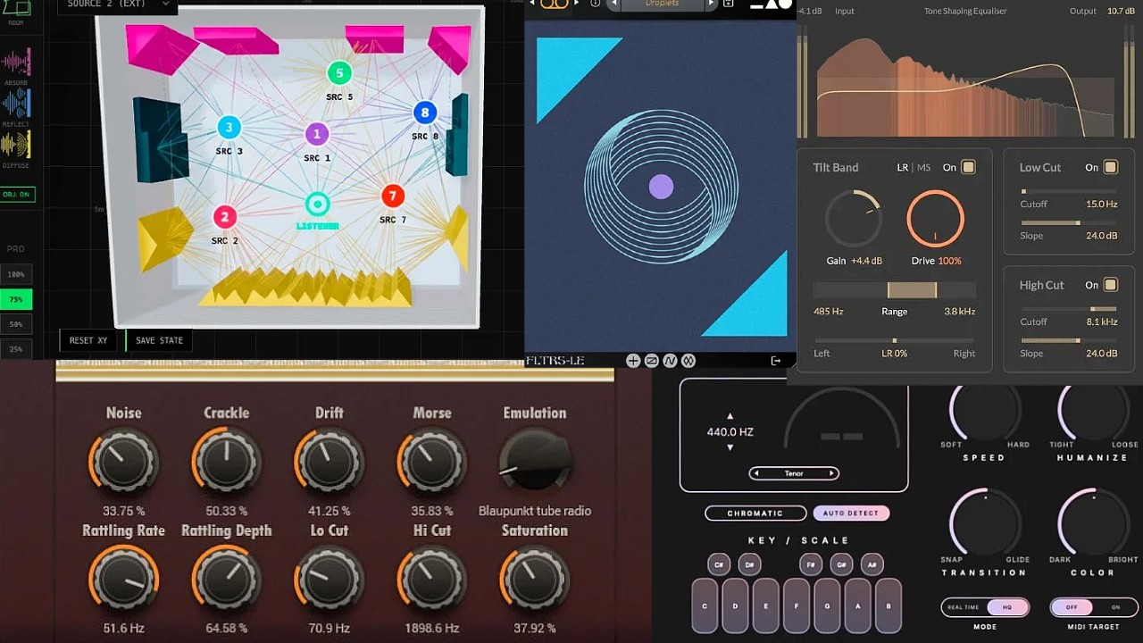Image resolution: width=1143 pixels, height=643 pixels.
Task: Click the purple dot in the concentric circles
Action: click(x=661, y=187)
